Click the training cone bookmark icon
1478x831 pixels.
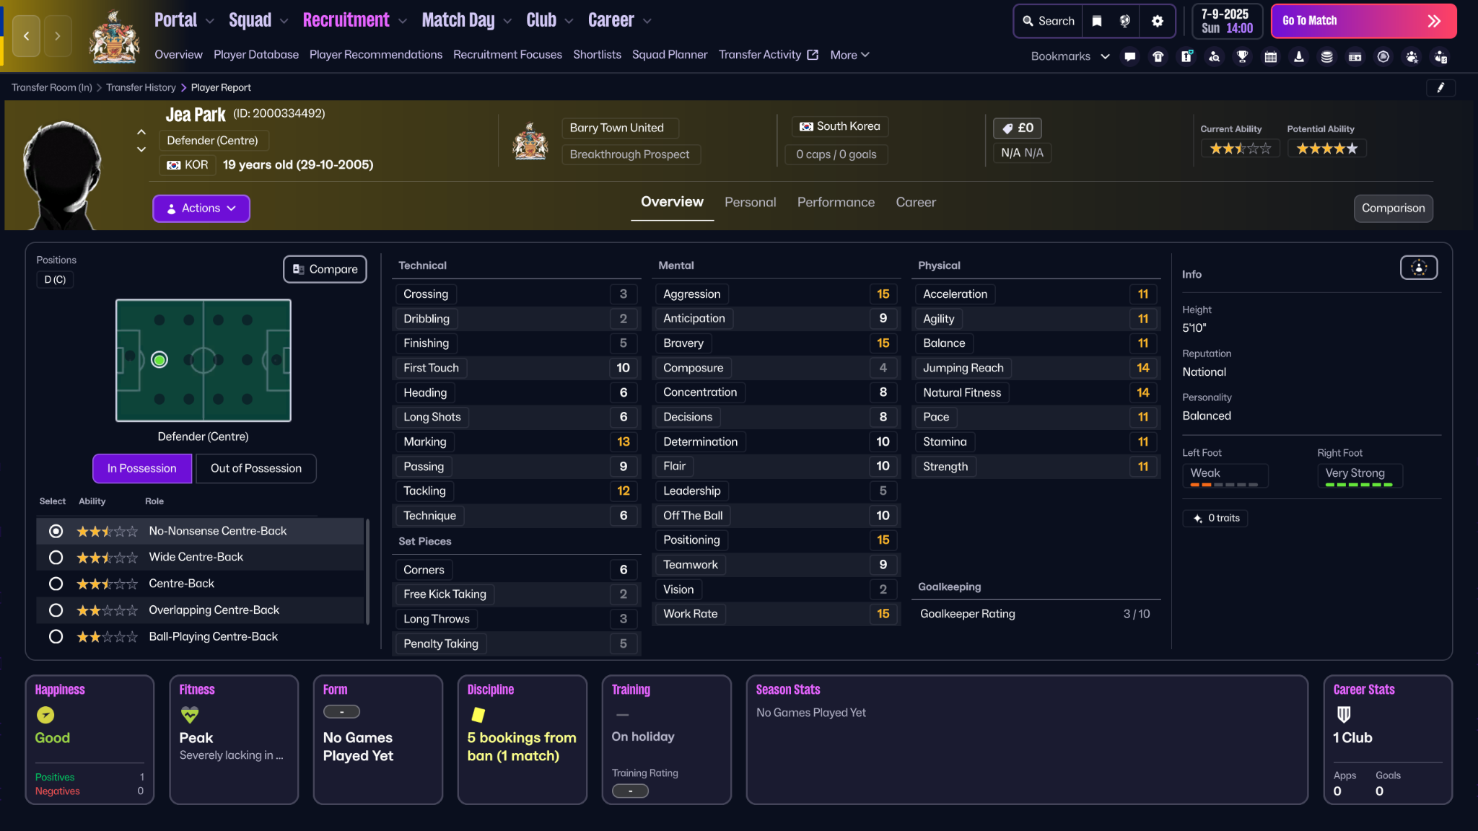(1298, 56)
